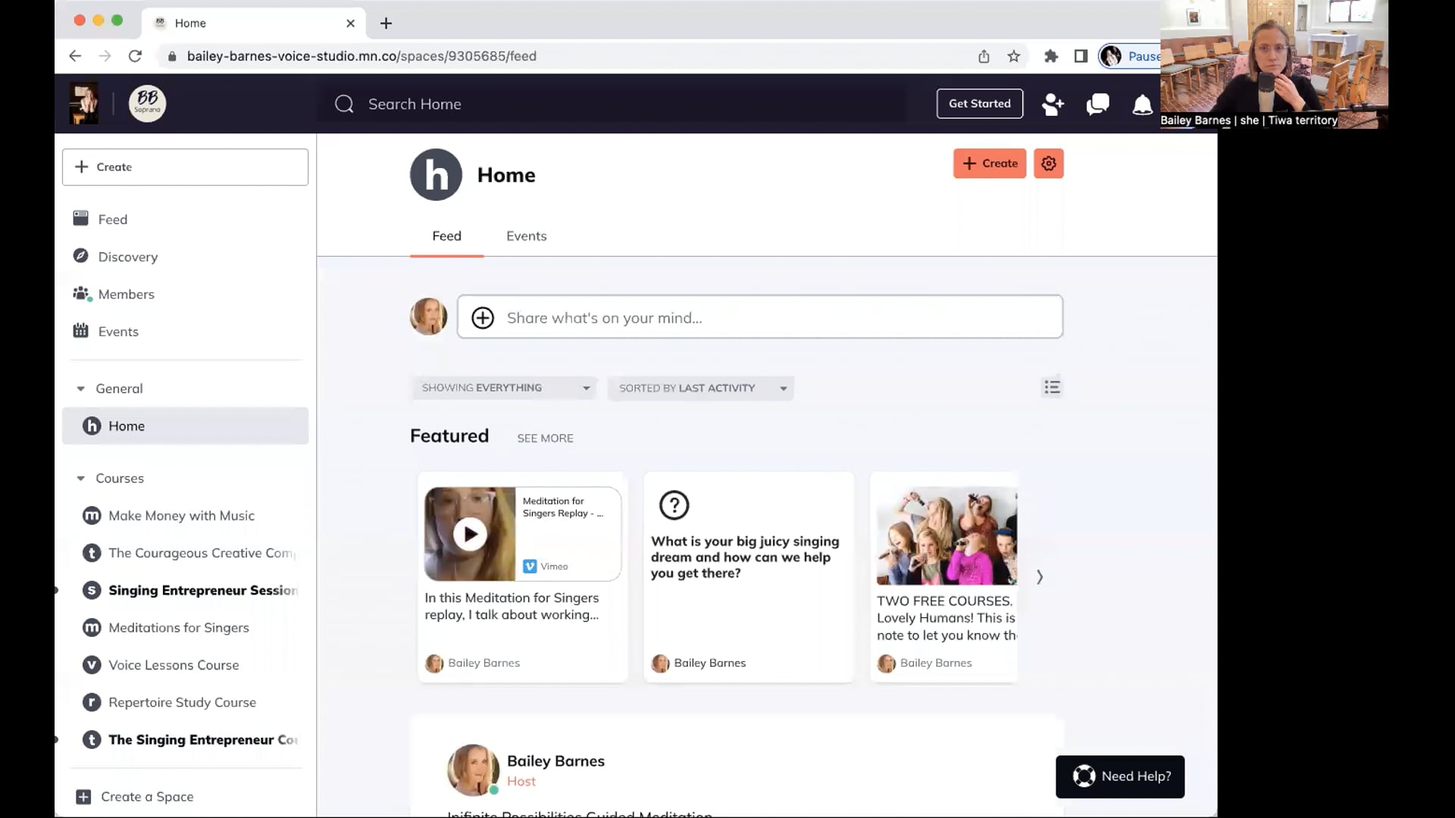Click the large Home space 'h' avatar
Image resolution: width=1455 pixels, height=818 pixels.
(x=436, y=175)
